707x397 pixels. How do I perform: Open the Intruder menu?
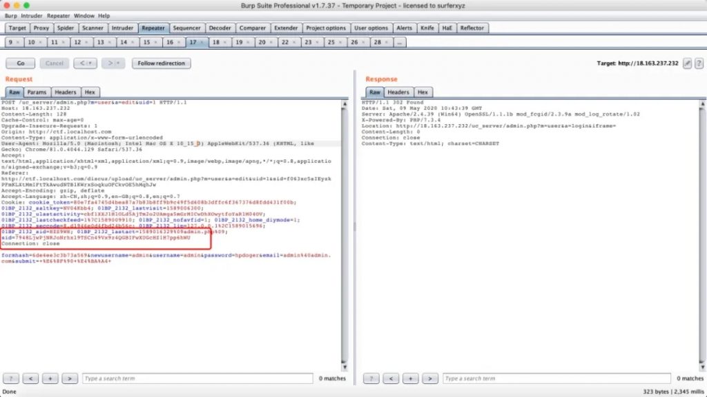pyautogui.click(x=32, y=16)
